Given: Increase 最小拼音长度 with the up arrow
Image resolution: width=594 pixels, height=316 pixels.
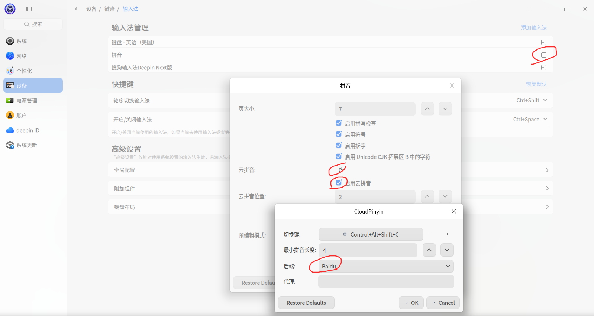Looking at the screenshot, I should tap(429, 250).
